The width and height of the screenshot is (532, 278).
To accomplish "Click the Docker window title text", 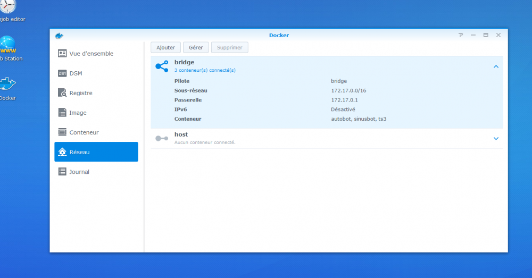I will coord(279,35).
